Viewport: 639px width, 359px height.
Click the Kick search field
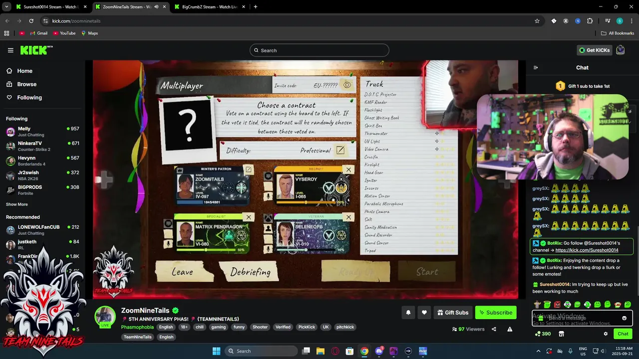pyautogui.click(x=319, y=50)
